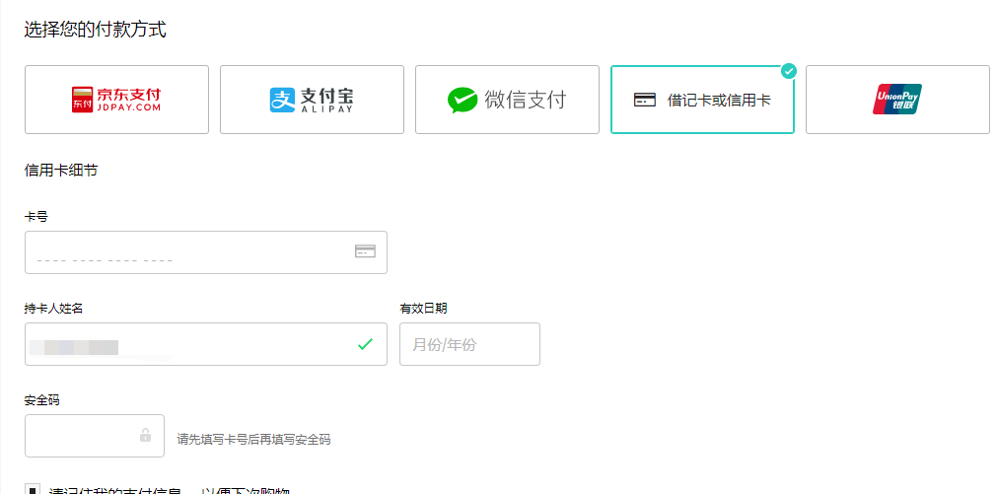Viewport: 996px width, 494px height.
Task: Choose the 微信支付 text label
Action: (525, 100)
